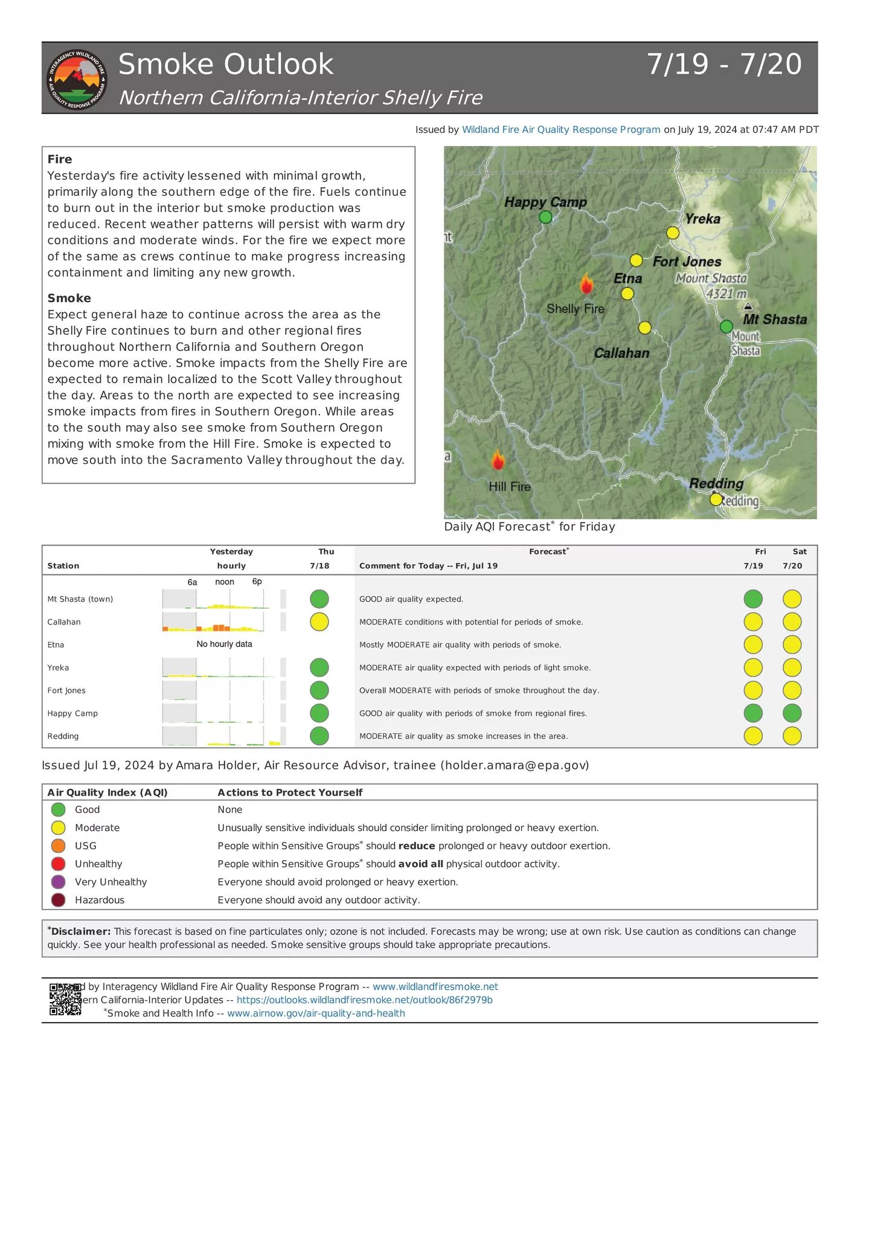The width and height of the screenshot is (875, 1237).
Task: Click Yreka Thursday green AQI dot
Action: 319,667
